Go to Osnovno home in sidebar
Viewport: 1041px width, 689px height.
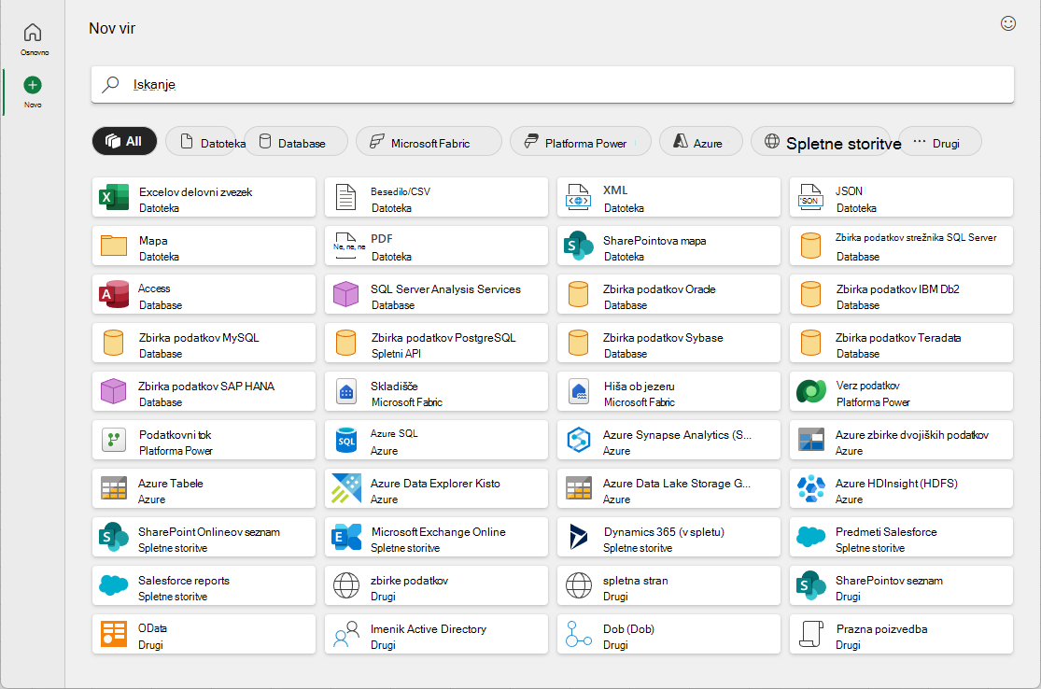(33, 38)
